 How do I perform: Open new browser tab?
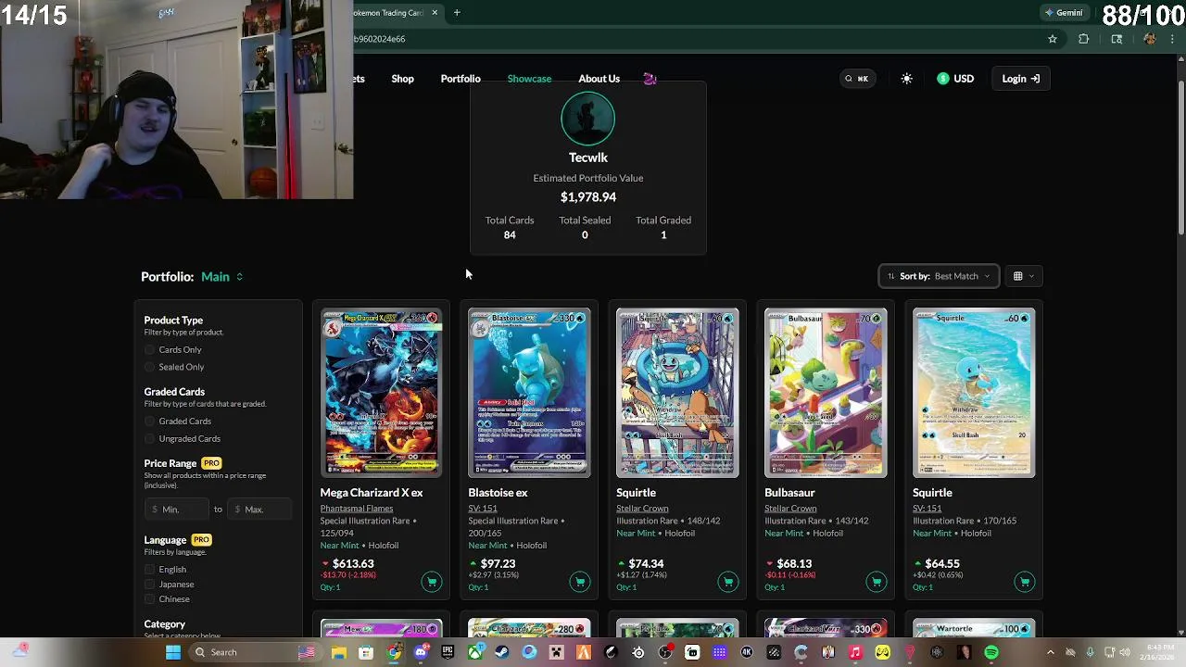pyautogui.click(x=457, y=13)
